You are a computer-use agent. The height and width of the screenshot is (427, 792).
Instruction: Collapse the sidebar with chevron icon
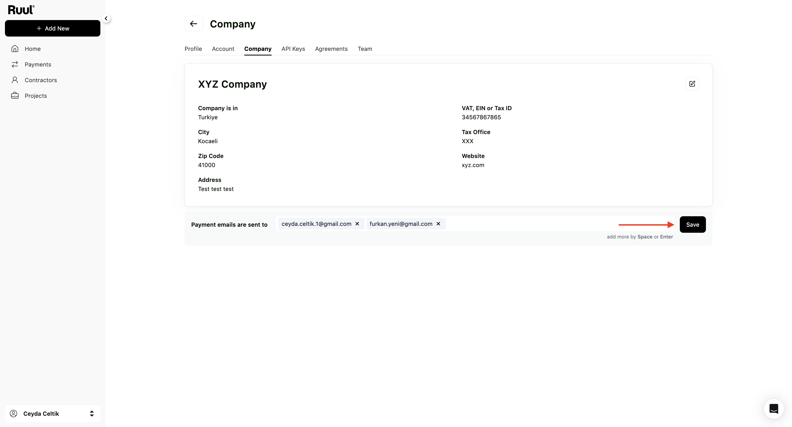(x=106, y=18)
